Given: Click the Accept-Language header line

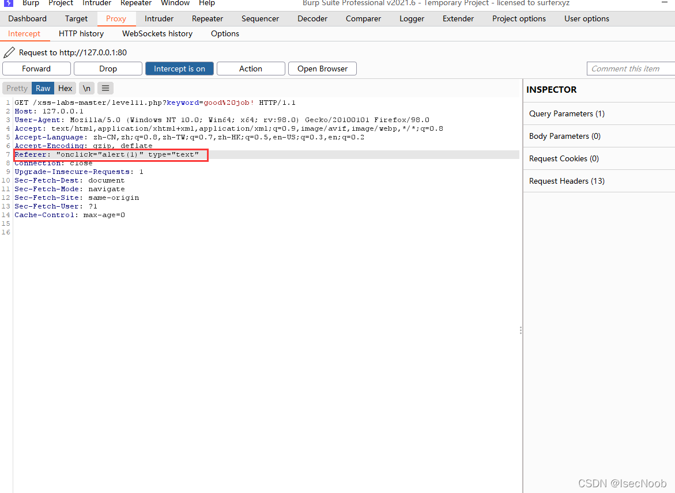Looking at the screenshot, I should click(x=190, y=137).
